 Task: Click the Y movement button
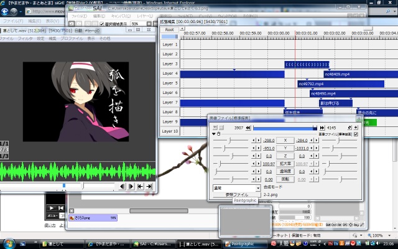285,148
